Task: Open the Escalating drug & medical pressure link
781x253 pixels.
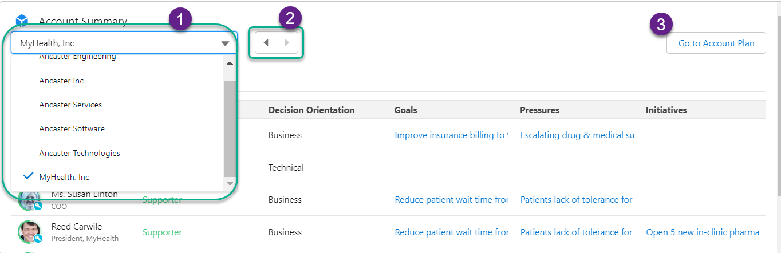Action: (577, 135)
